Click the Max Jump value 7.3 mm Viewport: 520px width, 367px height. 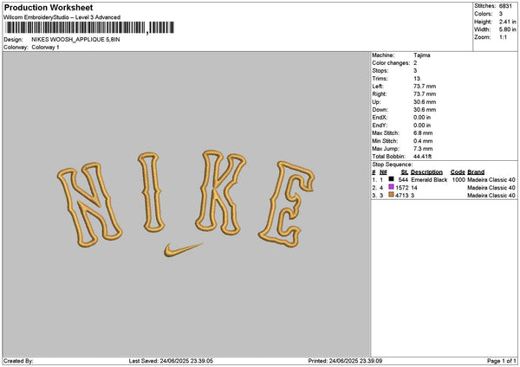pos(423,149)
